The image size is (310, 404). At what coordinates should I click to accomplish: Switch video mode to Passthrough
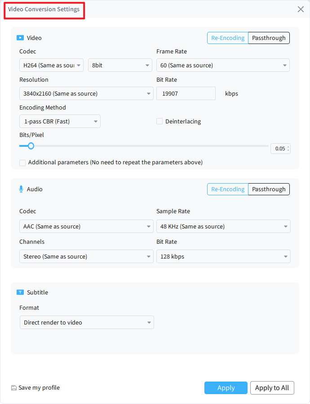pyautogui.click(x=269, y=38)
